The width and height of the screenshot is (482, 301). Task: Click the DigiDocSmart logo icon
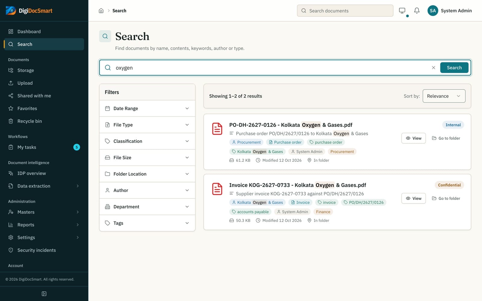[x=11, y=11]
